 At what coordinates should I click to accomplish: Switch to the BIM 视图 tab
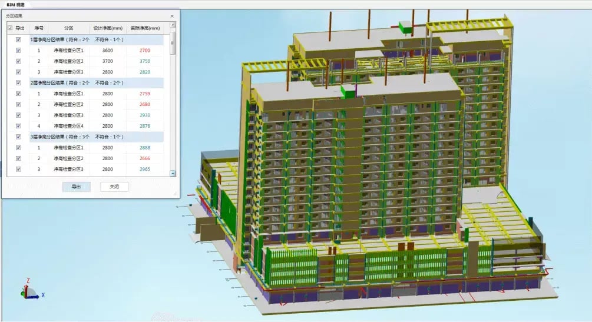pos(15,4)
